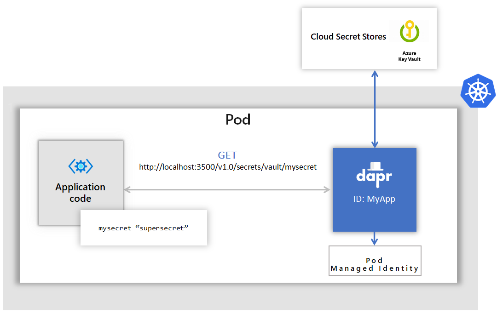Click middle of the gray horizontal connector line

[x=227, y=189]
